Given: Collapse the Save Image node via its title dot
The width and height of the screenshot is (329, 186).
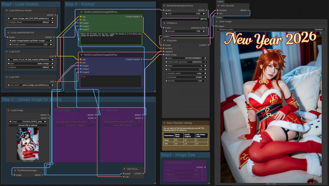Looking at the screenshot, I should (x=217, y=22).
